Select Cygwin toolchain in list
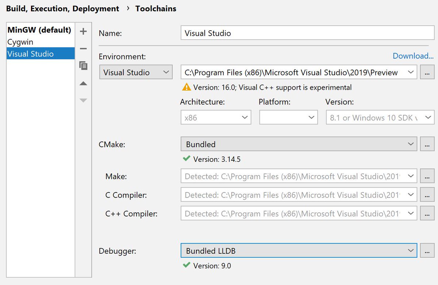 coord(41,42)
